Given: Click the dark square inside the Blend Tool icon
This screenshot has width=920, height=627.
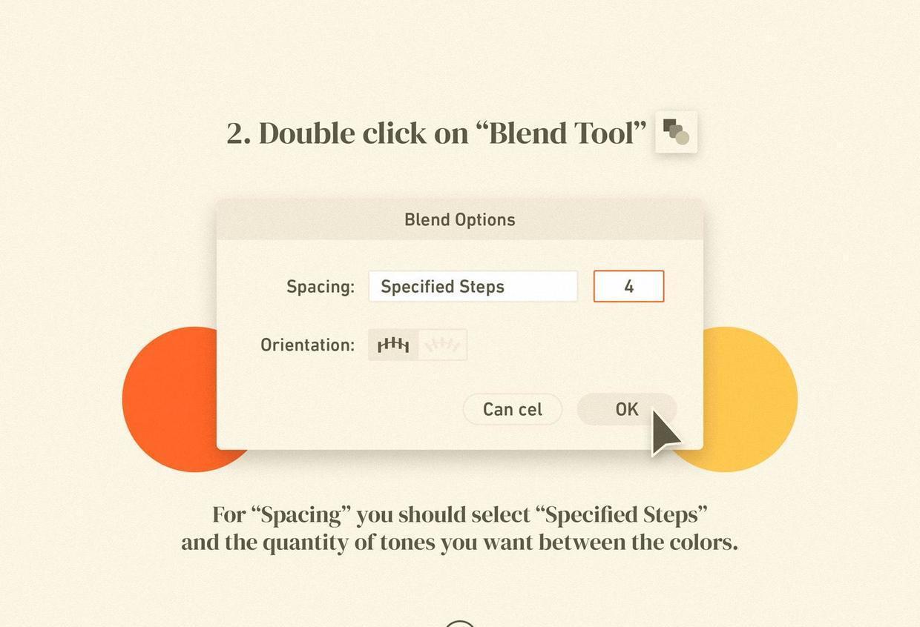Looking at the screenshot, I should (669, 125).
